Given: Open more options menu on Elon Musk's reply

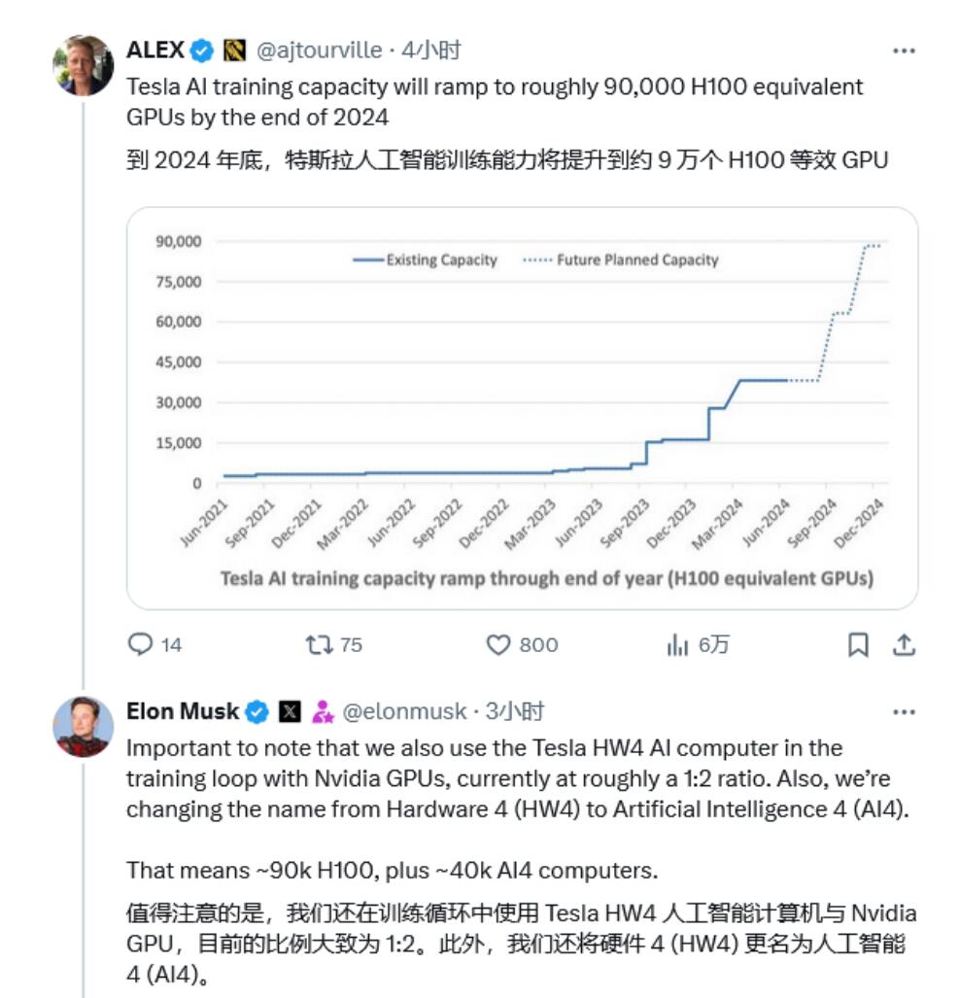Looking at the screenshot, I should (x=904, y=711).
